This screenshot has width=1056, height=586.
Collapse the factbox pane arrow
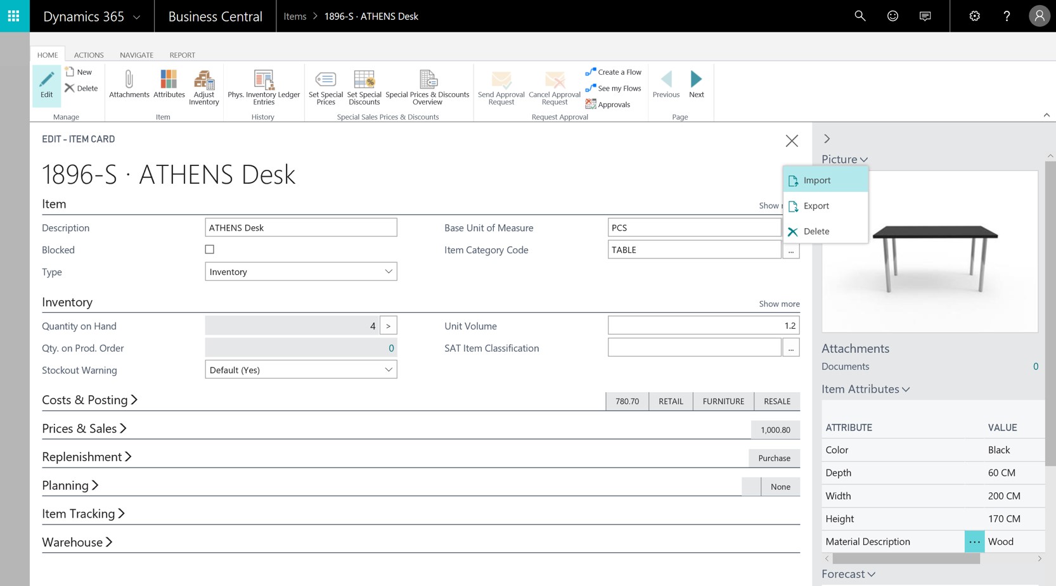(827, 139)
